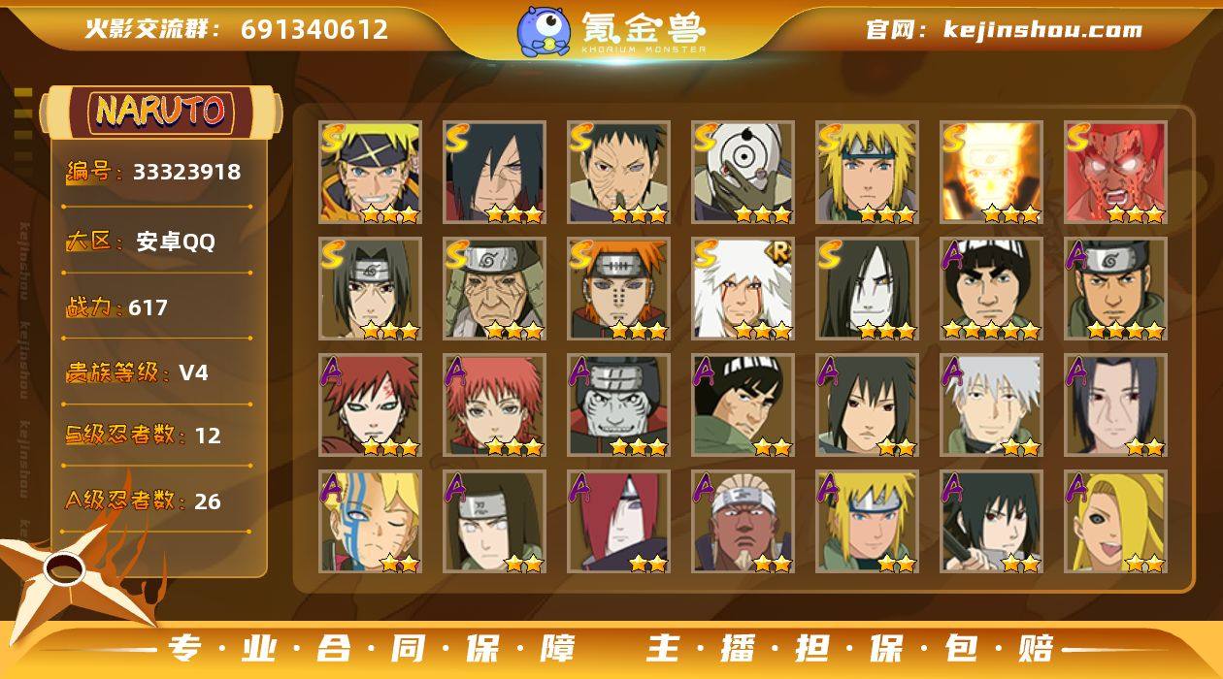Choose the blonde Deidara portrait in the bottom row
Image resolution: width=1223 pixels, height=679 pixels.
coord(1115,522)
